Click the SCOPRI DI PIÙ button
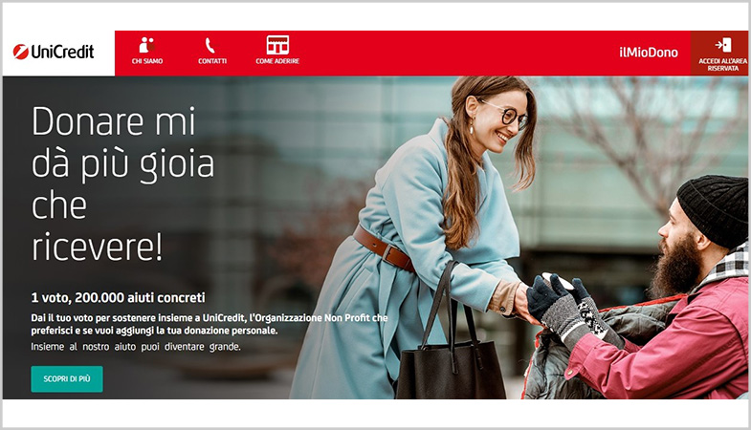Screen dimensions: 751x430 pos(67,378)
